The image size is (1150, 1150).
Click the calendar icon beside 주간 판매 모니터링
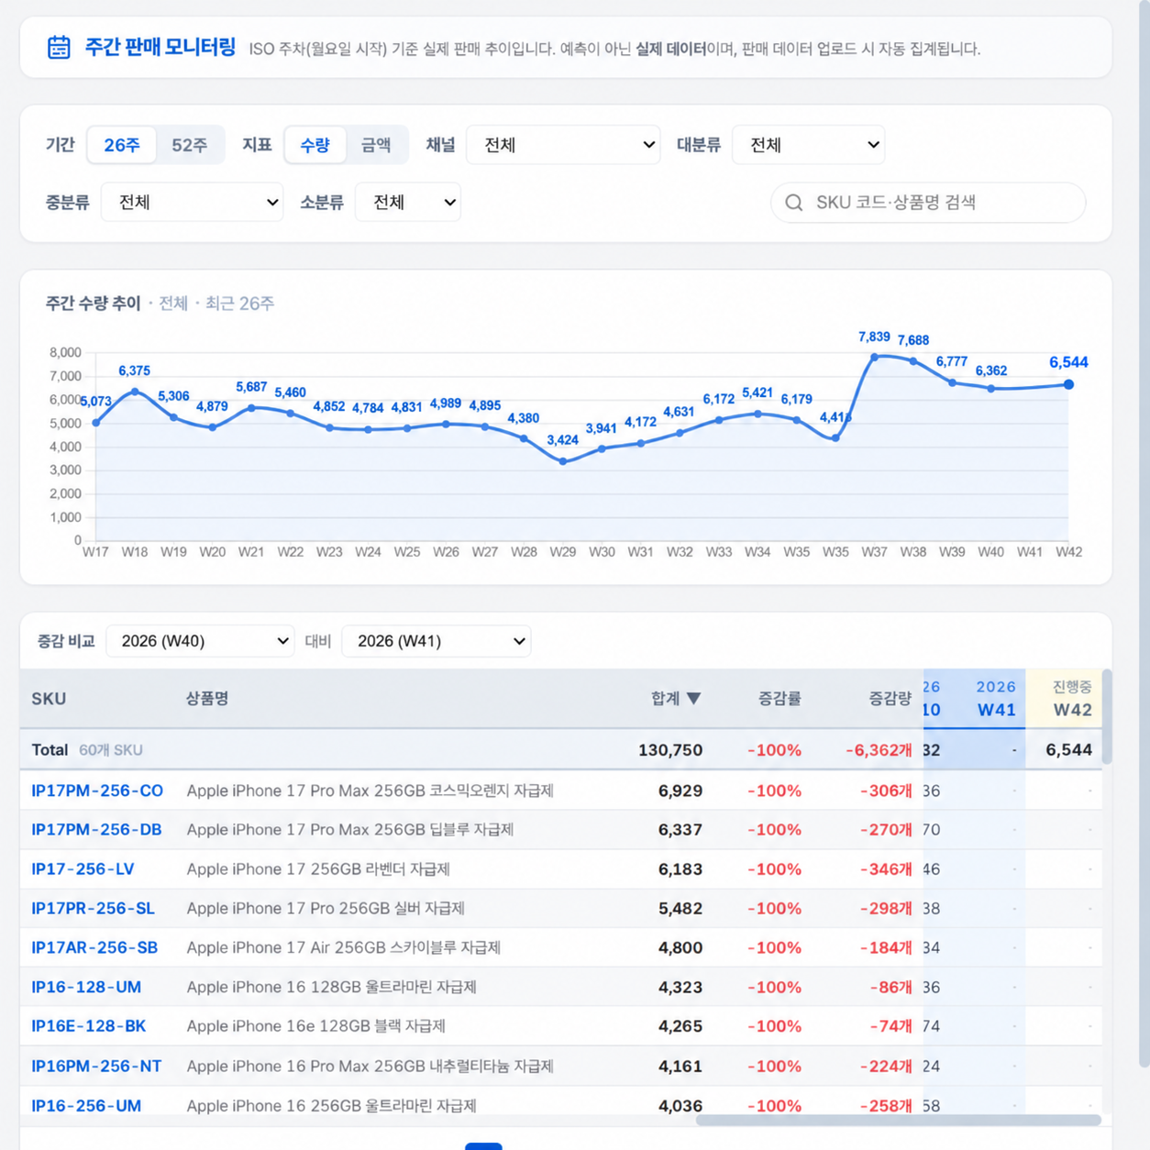[x=59, y=48]
